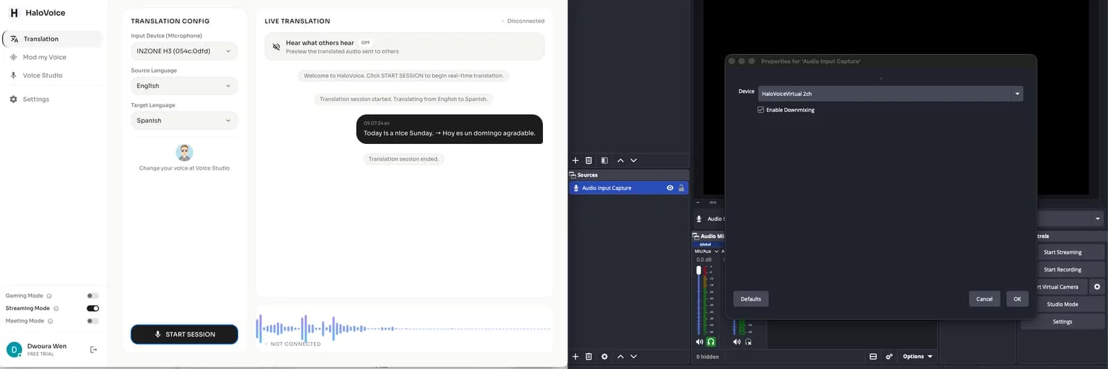This screenshot has height=369, width=1108.
Task: Open Virtual Camera settings gear icon
Action: click(x=1097, y=287)
